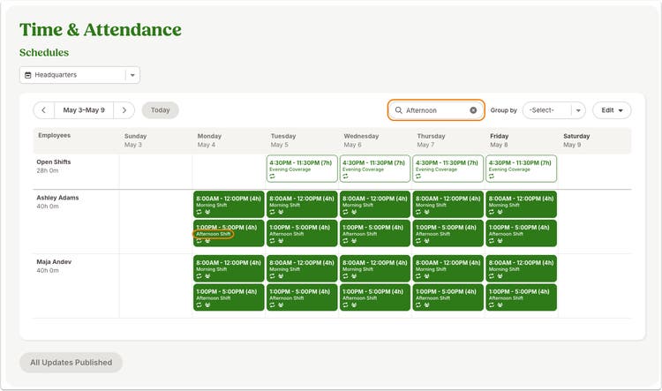Open the Edit dropdown menu
Screen dimensions: 662x391
pyautogui.click(x=612, y=110)
